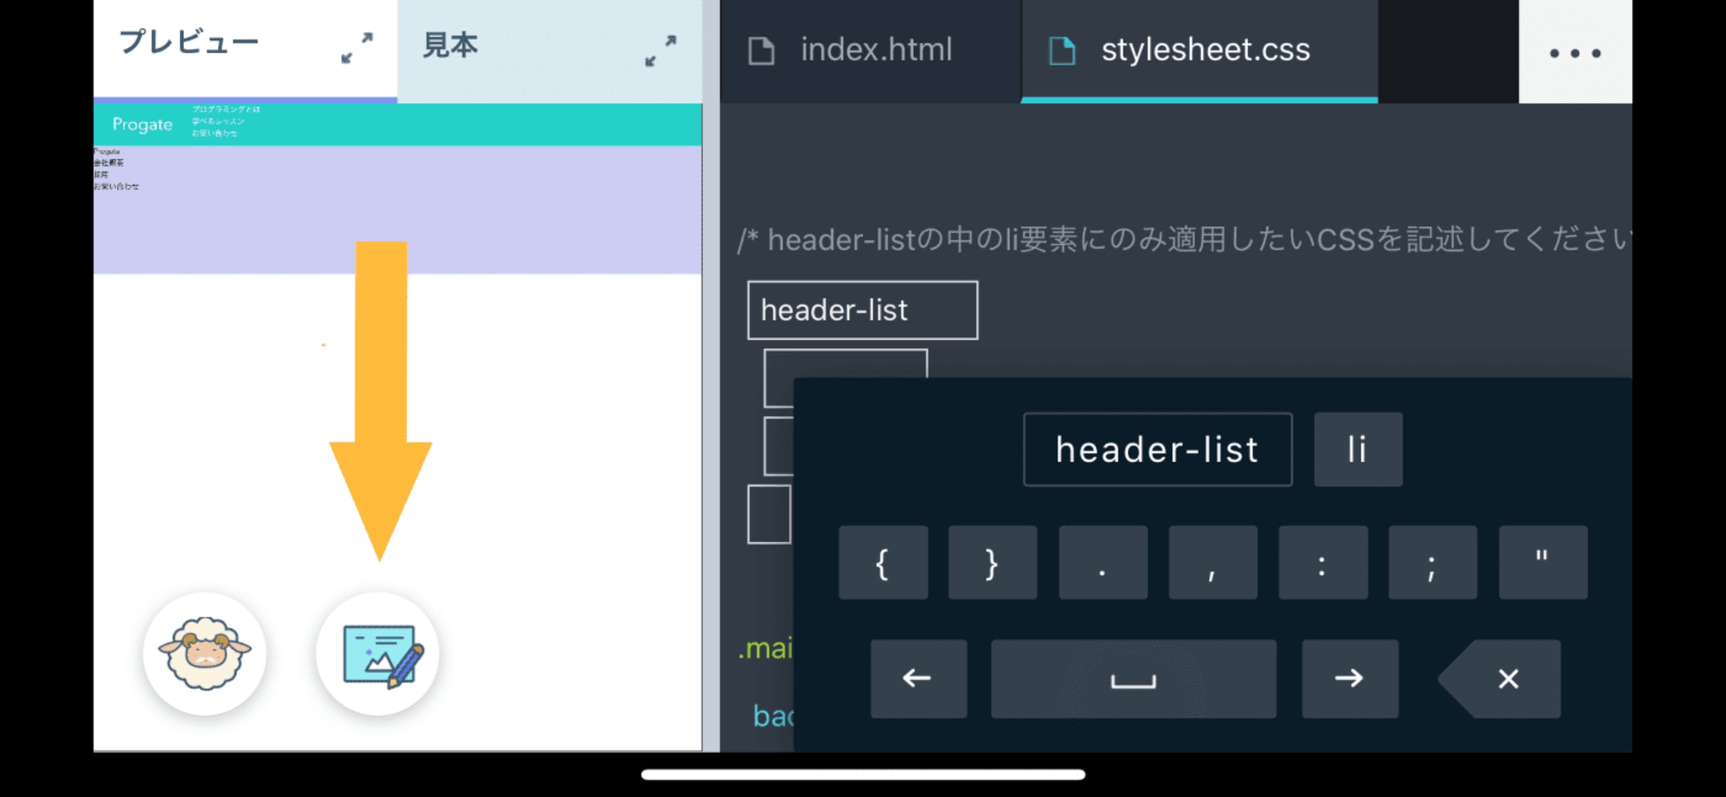Tap the sheep mascot hint icon
1726x797 pixels.
[204, 653]
